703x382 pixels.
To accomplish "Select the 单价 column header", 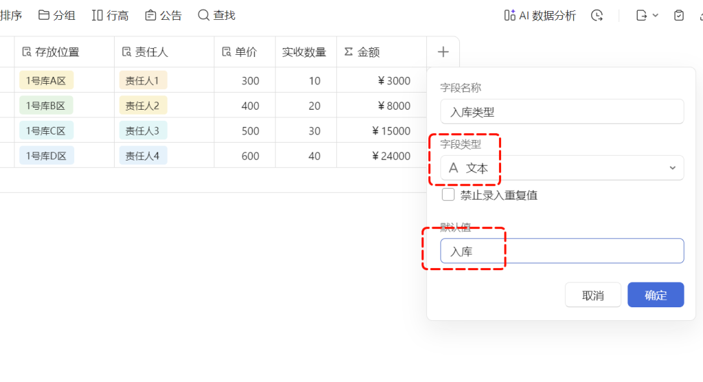I will (245, 52).
